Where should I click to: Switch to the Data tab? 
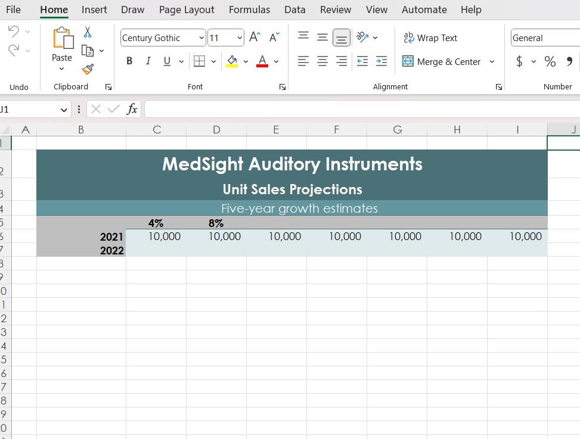295,10
